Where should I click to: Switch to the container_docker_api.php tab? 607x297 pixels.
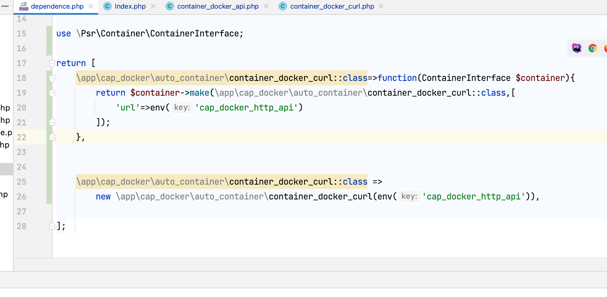pos(218,6)
